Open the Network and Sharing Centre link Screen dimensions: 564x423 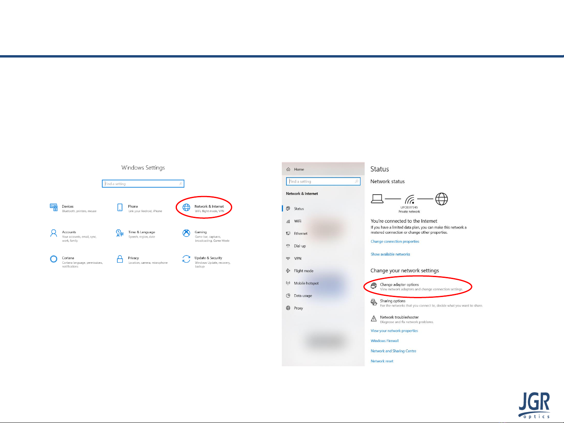393,351
